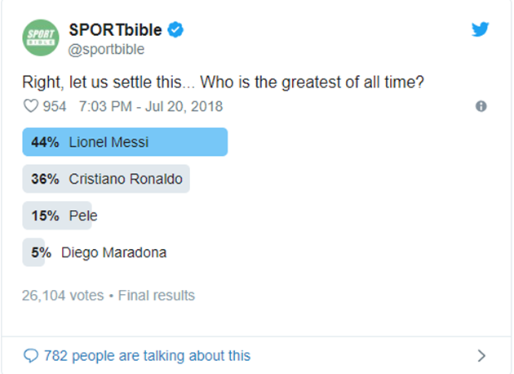Open the 7:03 PM - Jul 20, 2018 timestamp
514x374 pixels.
click(150, 106)
